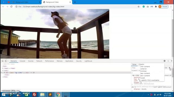This screenshot has height=97, width=174.
Task: Go back using the browser back arrow
Action: [x=3, y=6]
